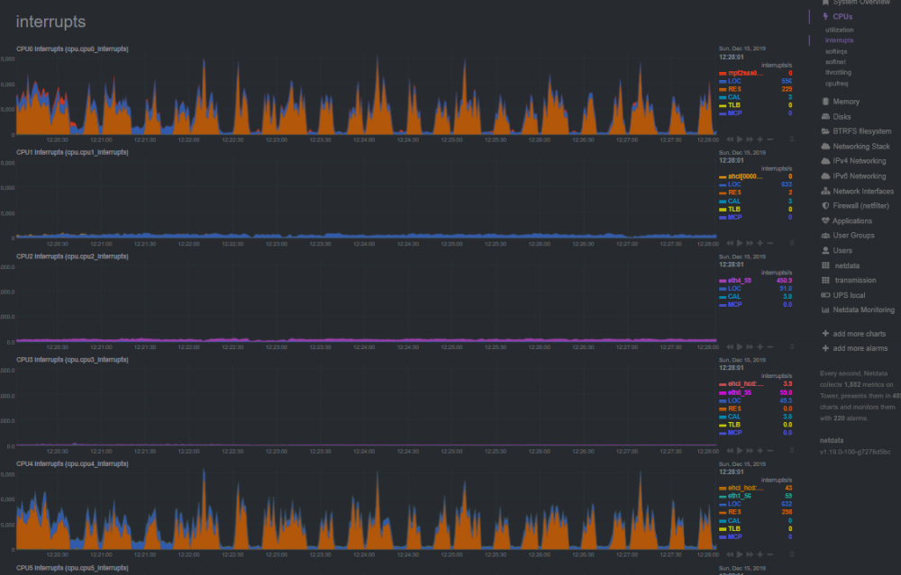Screen dimensions: 901x575
Task: Toggle the TLB dimension in CPU4 legend
Action: click(734, 528)
